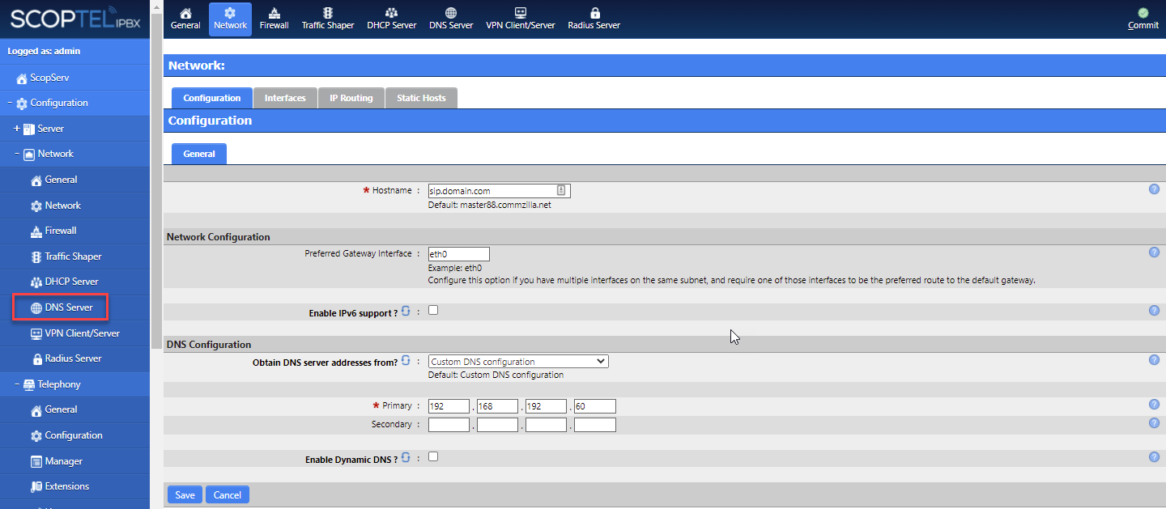1166x509 pixels.
Task: Open the Obtain DNS server addresses dropdown
Action: [x=518, y=362]
